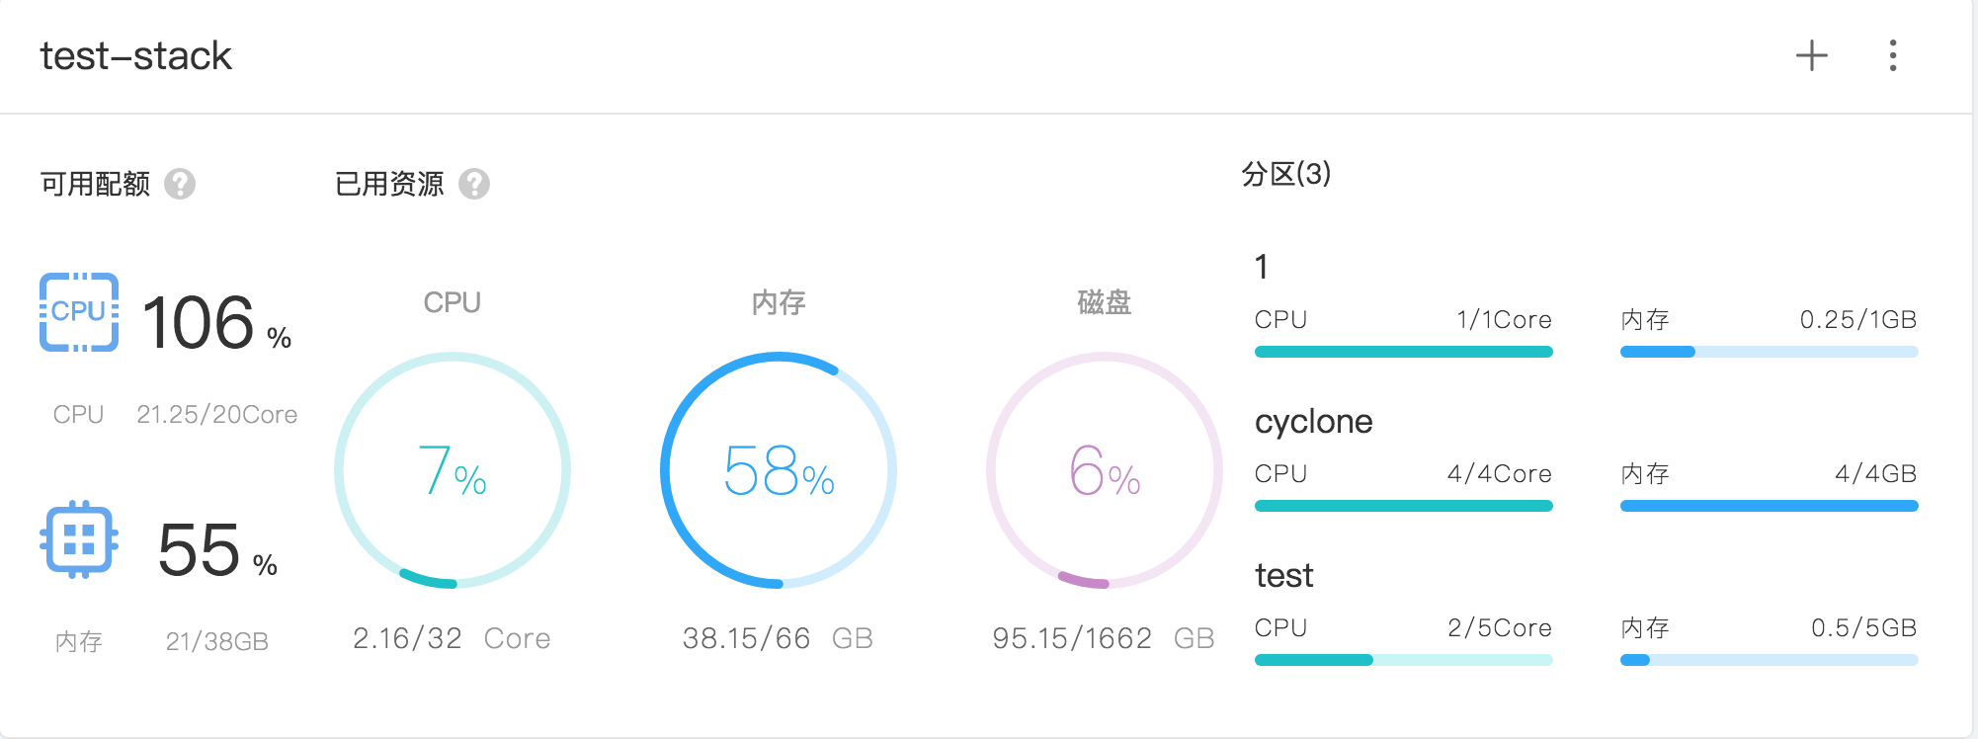The image size is (1978, 739).
Task: Click the 106 % CPU quota value
Action: click(x=216, y=323)
